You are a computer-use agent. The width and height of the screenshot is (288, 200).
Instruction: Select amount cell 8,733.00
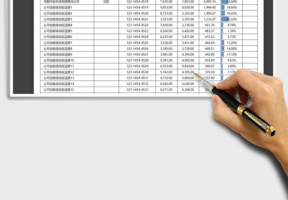tap(166, 13)
